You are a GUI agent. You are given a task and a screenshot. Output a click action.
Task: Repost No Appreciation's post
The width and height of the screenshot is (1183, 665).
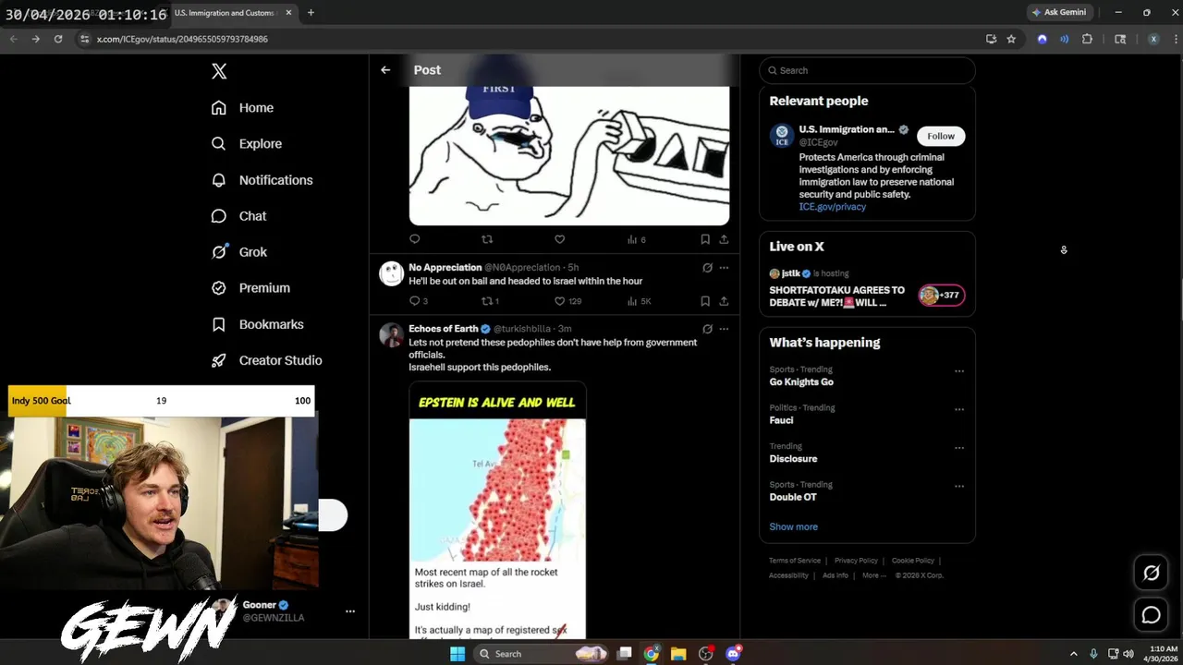[x=490, y=301]
